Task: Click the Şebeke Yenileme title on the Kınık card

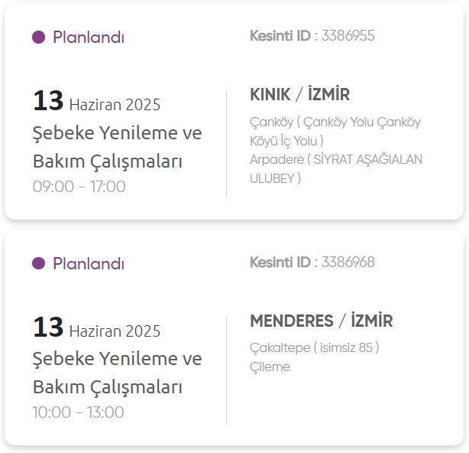Action: [x=118, y=132]
